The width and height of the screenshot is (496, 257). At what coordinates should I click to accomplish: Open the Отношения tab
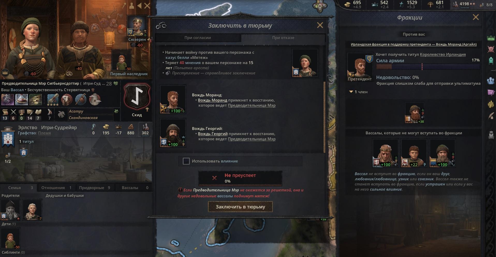[56, 188]
